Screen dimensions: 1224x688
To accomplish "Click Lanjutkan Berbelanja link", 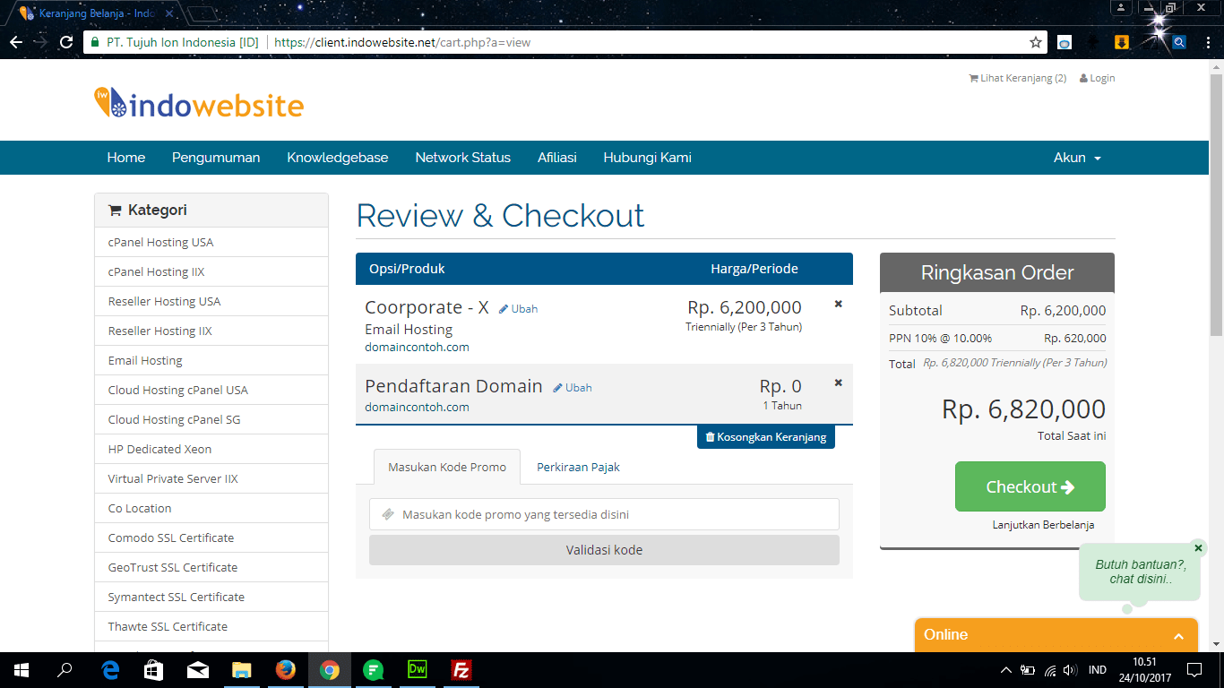I will click(1043, 525).
